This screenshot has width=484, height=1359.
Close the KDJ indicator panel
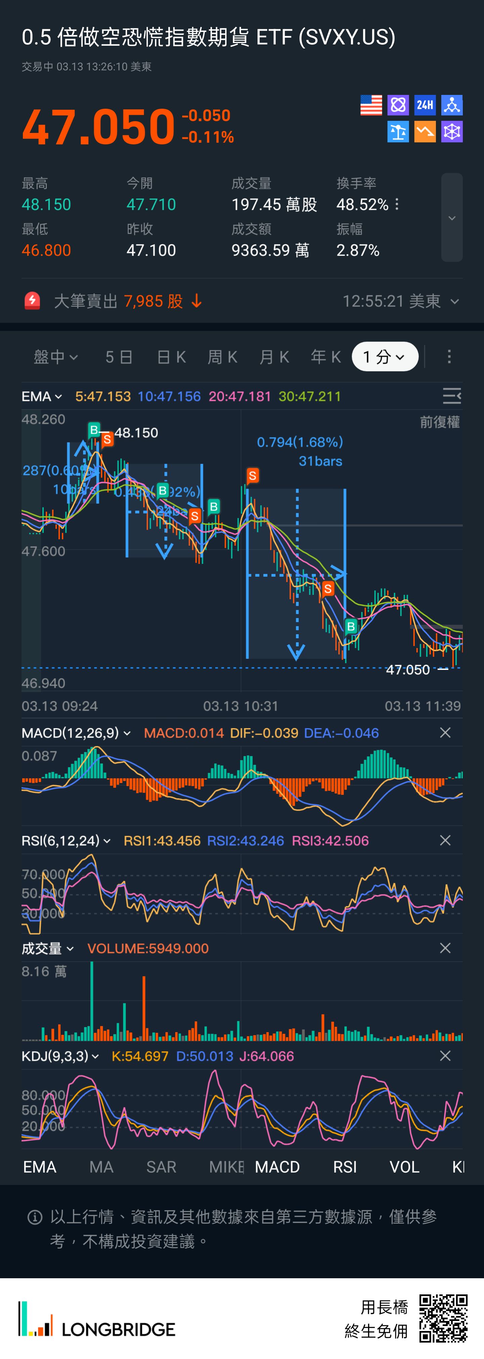tap(445, 1056)
